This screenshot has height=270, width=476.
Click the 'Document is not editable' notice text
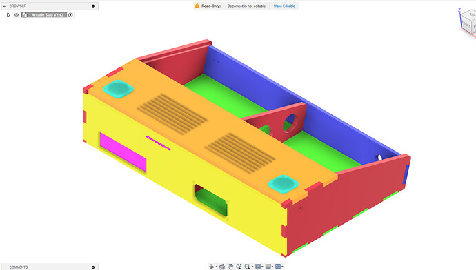pyautogui.click(x=246, y=6)
